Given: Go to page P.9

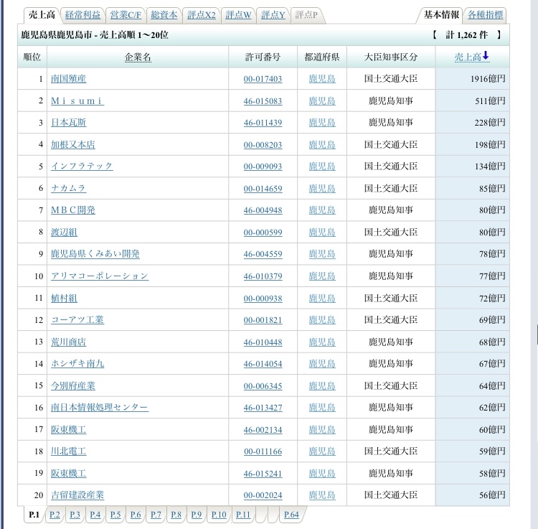Looking at the screenshot, I should [x=197, y=515].
